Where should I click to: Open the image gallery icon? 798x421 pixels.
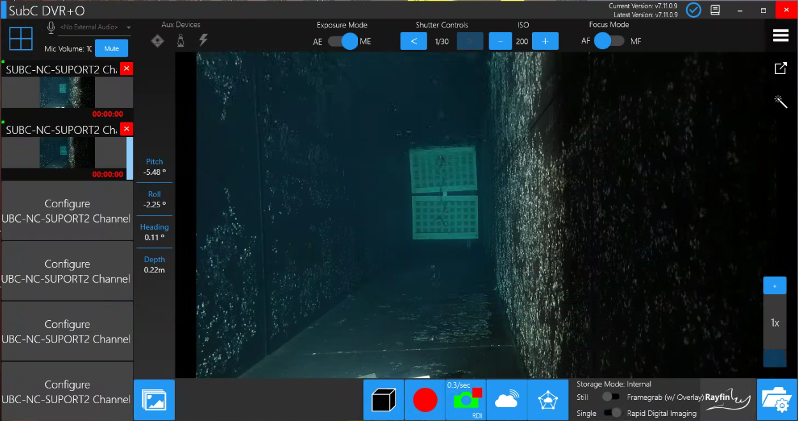(x=154, y=400)
